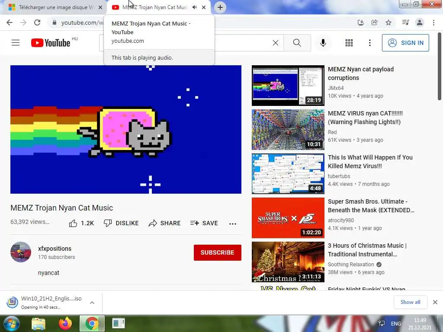The height and width of the screenshot is (332, 443).
Task: Search with voice using the microphone icon
Action: (323, 43)
